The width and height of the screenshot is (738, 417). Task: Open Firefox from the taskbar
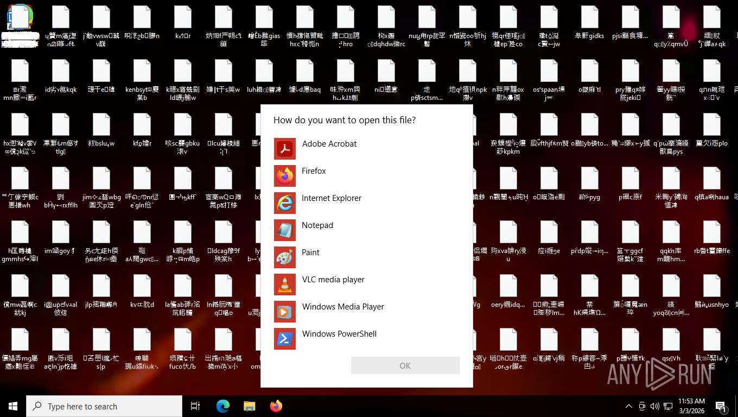276,406
